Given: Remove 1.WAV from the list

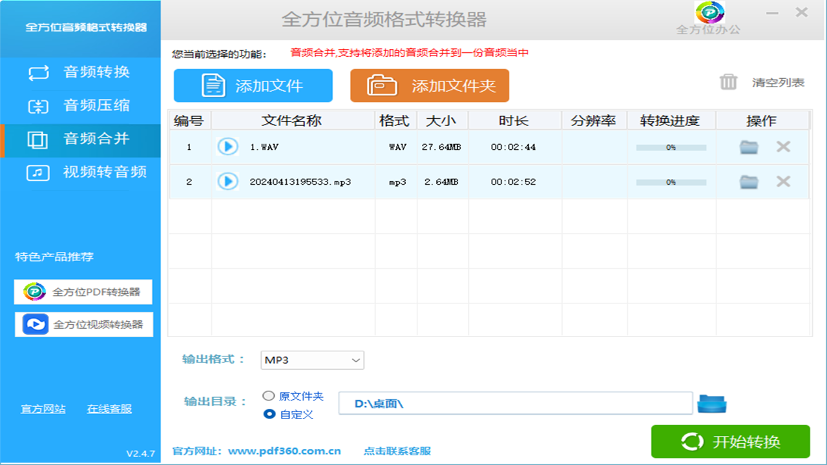Looking at the screenshot, I should click(783, 147).
